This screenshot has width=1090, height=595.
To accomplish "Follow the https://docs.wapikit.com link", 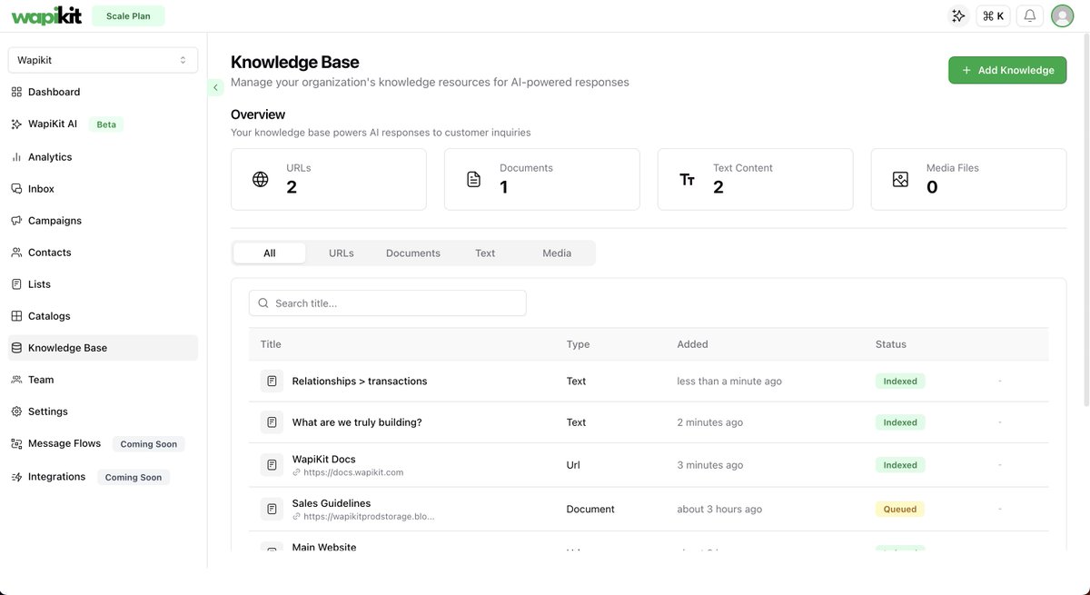I will pos(353,472).
